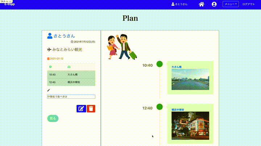This screenshot has height=146, width=261.
Task: Click the blue edit plan button
Action: coord(81,109)
